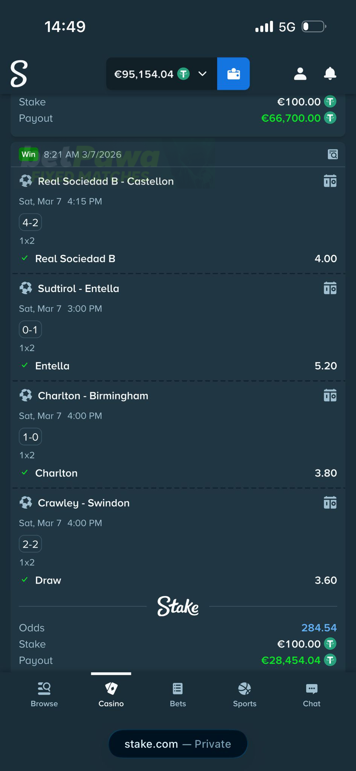Screen dimensions: 356x771
Task: Tap the 2-2 score badge for Crawley - Swindon
Action: (x=30, y=544)
